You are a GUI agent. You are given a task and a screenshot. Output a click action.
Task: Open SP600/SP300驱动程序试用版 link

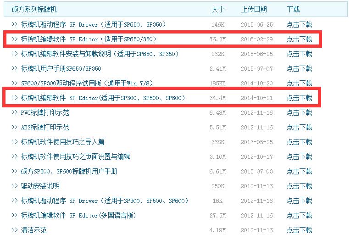(87, 84)
